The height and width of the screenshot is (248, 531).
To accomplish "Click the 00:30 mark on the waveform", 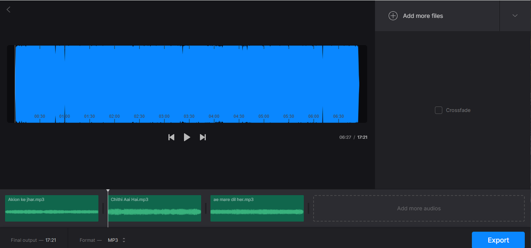I will click(x=40, y=117).
